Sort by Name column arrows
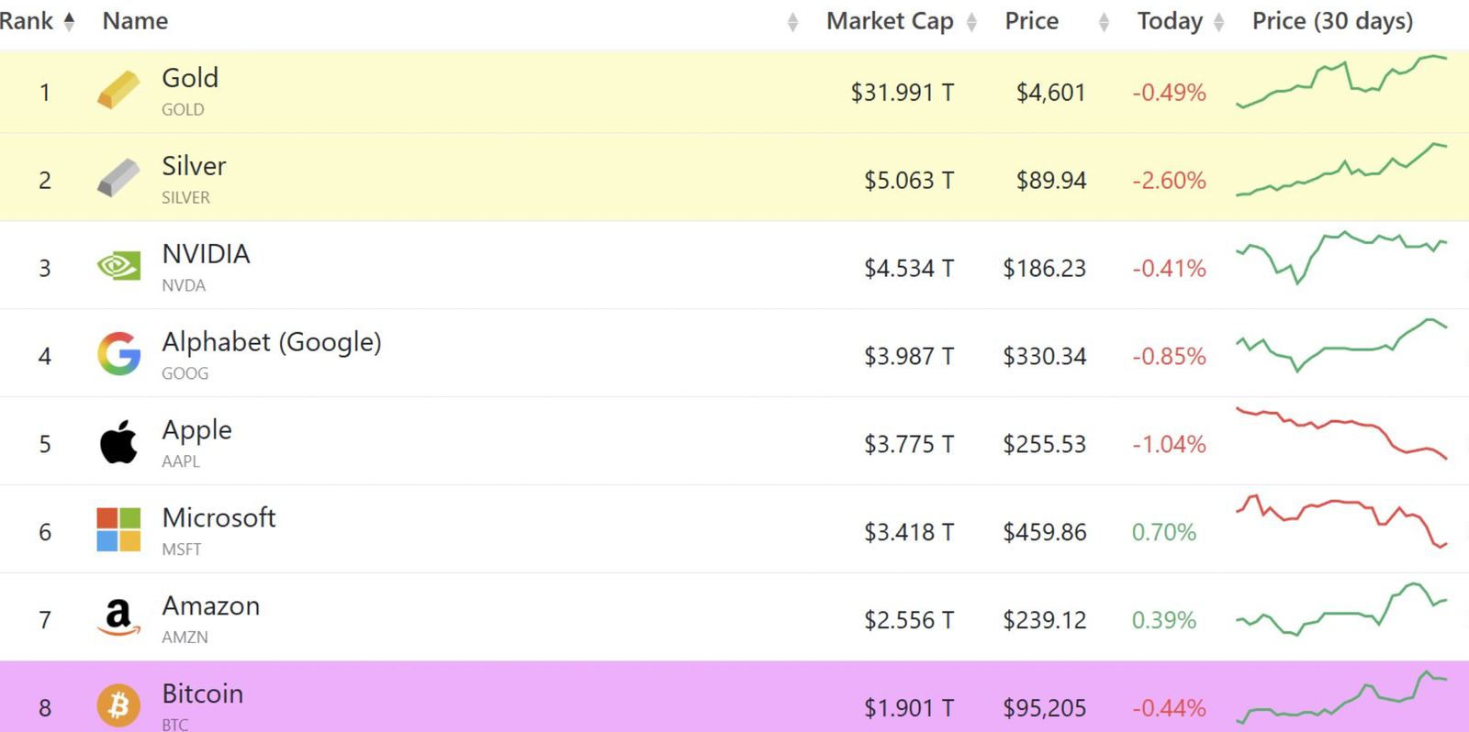Image resolution: width=1469 pixels, height=732 pixels. (x=792, y=23)
